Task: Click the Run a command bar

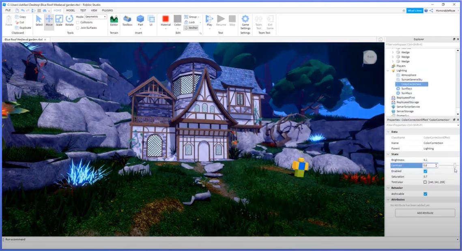Action: point(230,240)
